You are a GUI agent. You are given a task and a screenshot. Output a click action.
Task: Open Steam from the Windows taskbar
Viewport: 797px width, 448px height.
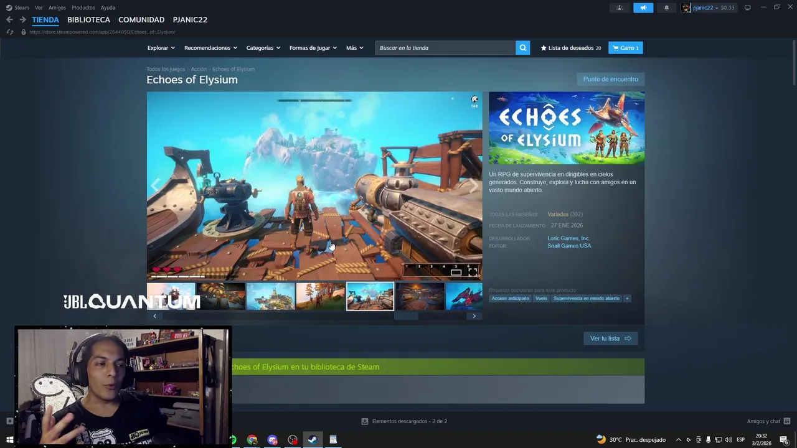pos(313,440)
